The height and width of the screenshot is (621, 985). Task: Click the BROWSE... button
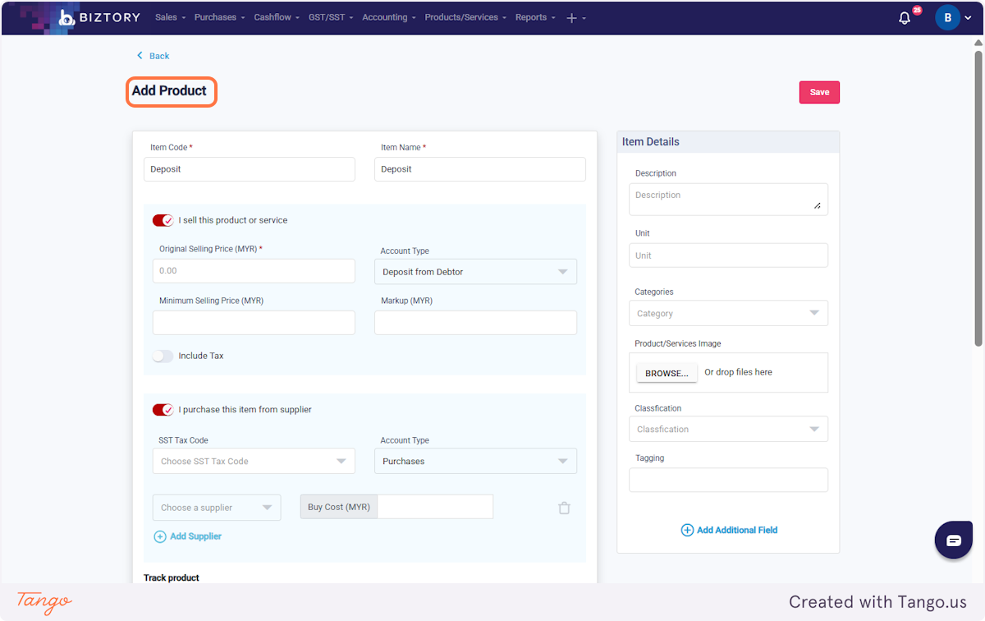(667, 373)
